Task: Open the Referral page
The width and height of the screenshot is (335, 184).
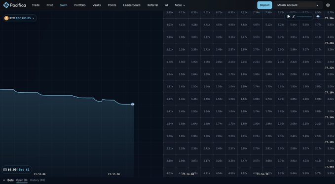Action: point(152,5)
